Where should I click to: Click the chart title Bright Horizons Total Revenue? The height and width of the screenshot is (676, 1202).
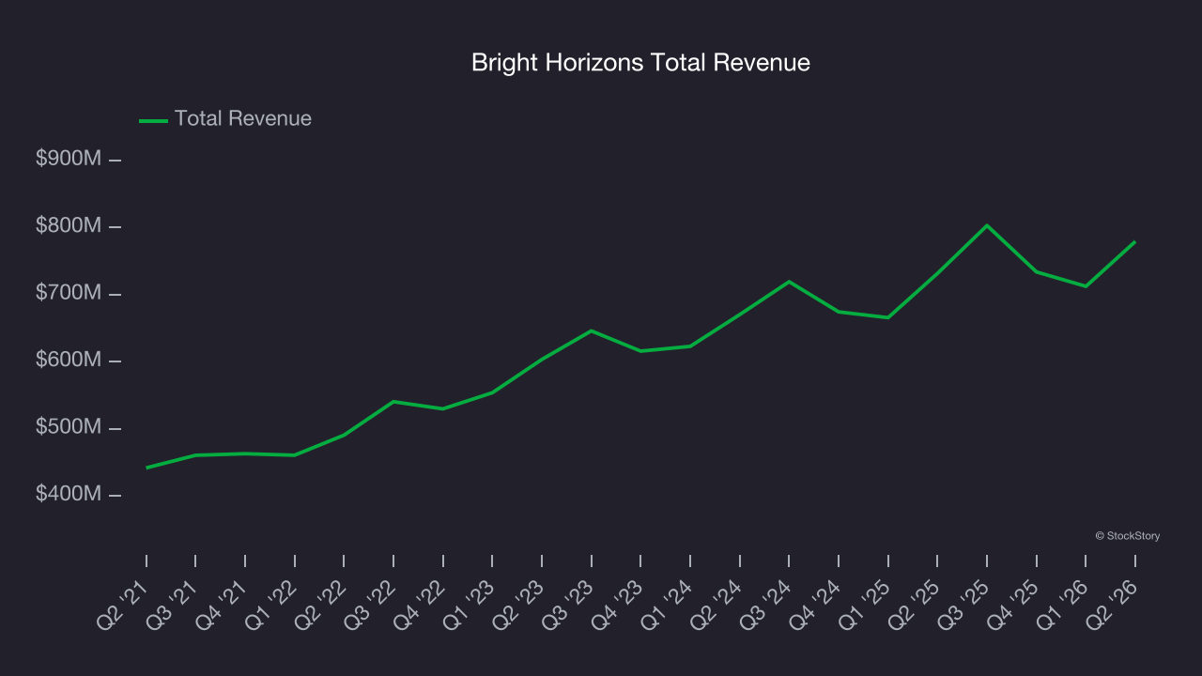pos(640,63)
